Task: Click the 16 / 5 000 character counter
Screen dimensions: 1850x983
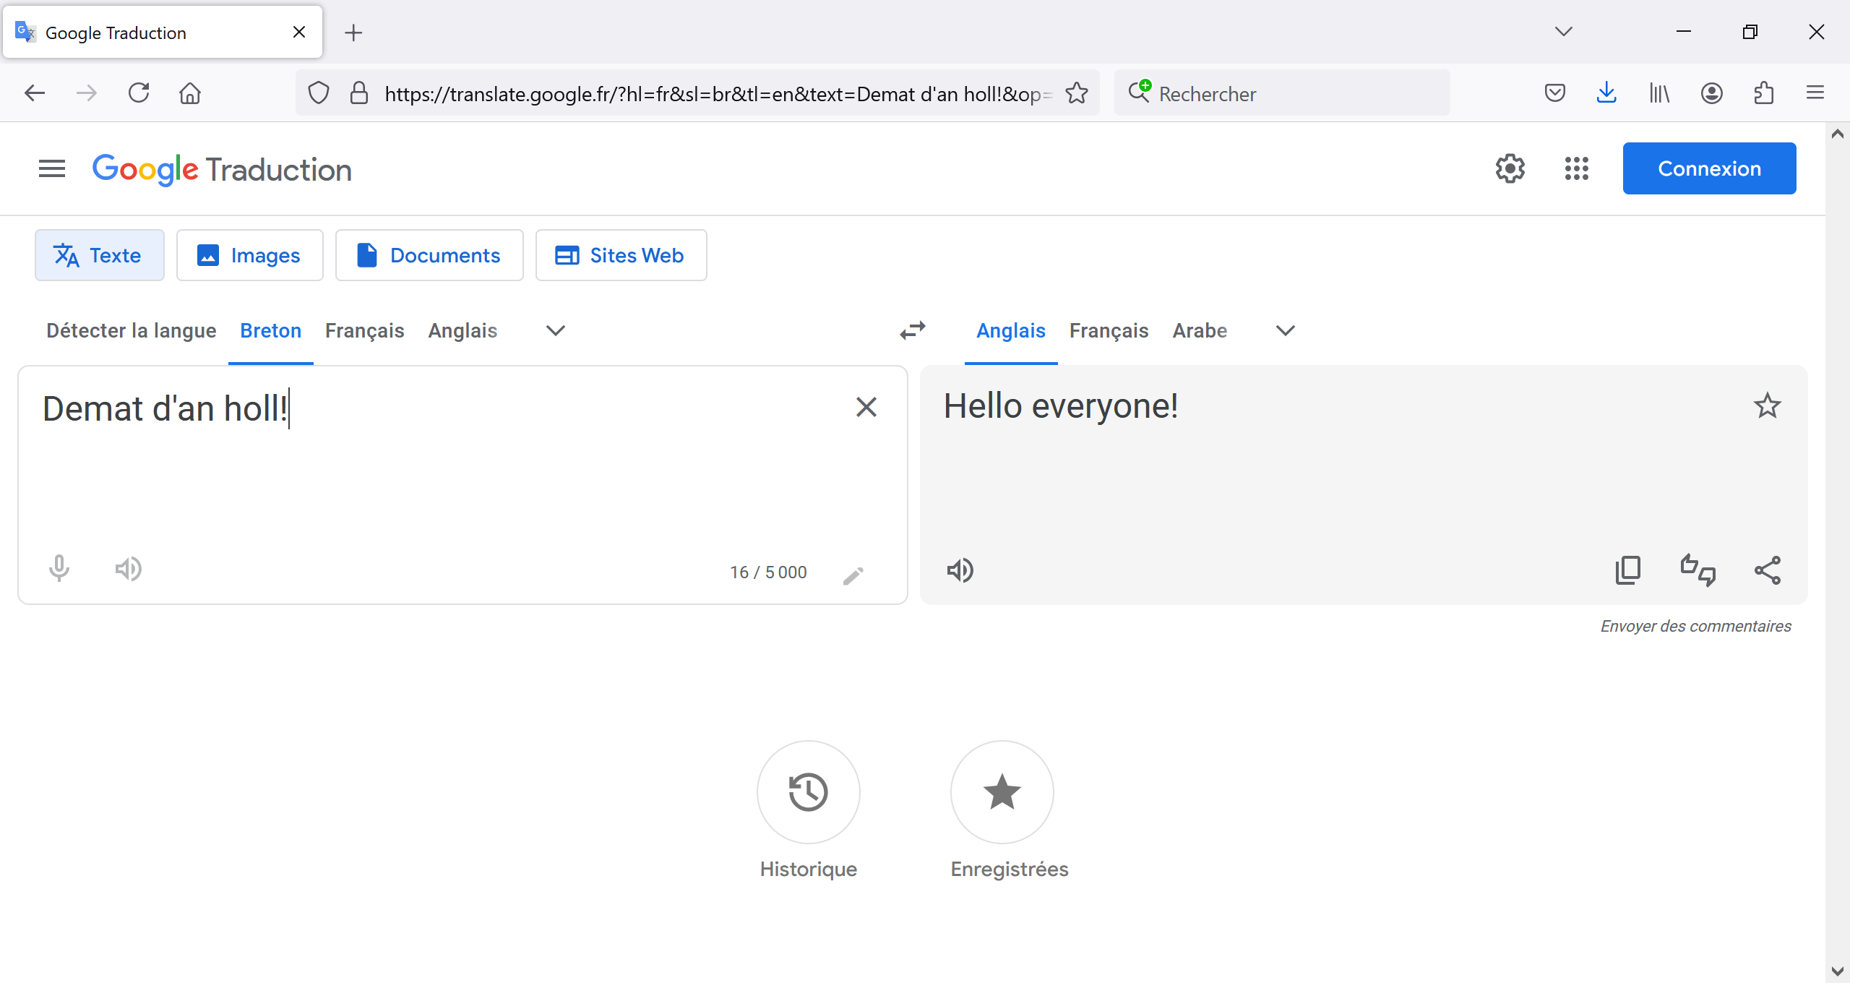Action: coord(768,572)
